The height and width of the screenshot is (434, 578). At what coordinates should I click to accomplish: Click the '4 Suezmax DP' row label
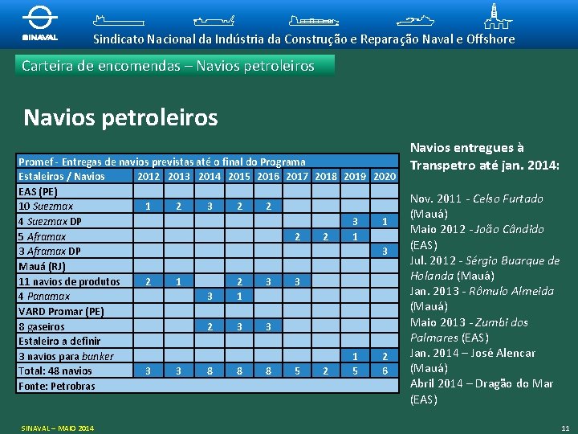75,221
